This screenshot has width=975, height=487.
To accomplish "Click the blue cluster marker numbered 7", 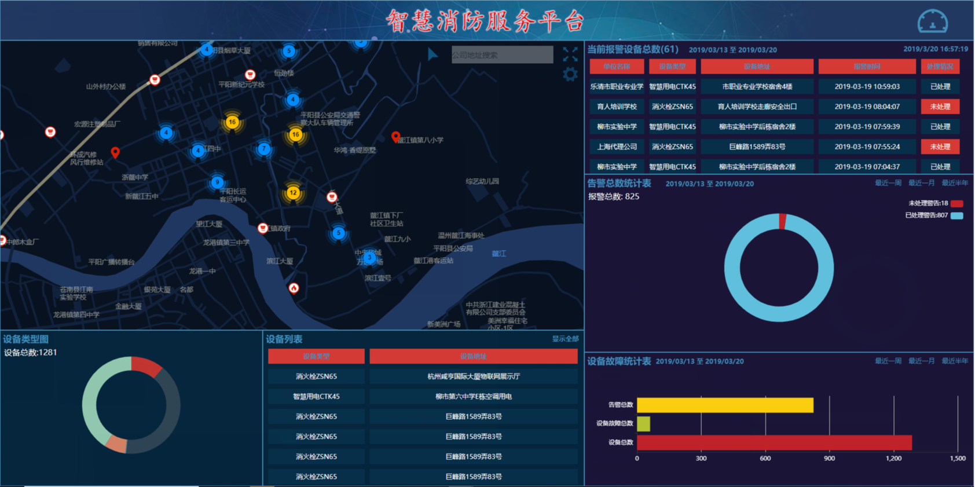I will pyautogui.click(x=264, y=149).
